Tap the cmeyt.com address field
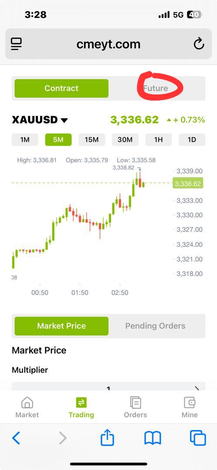 (x=109, y=44)
